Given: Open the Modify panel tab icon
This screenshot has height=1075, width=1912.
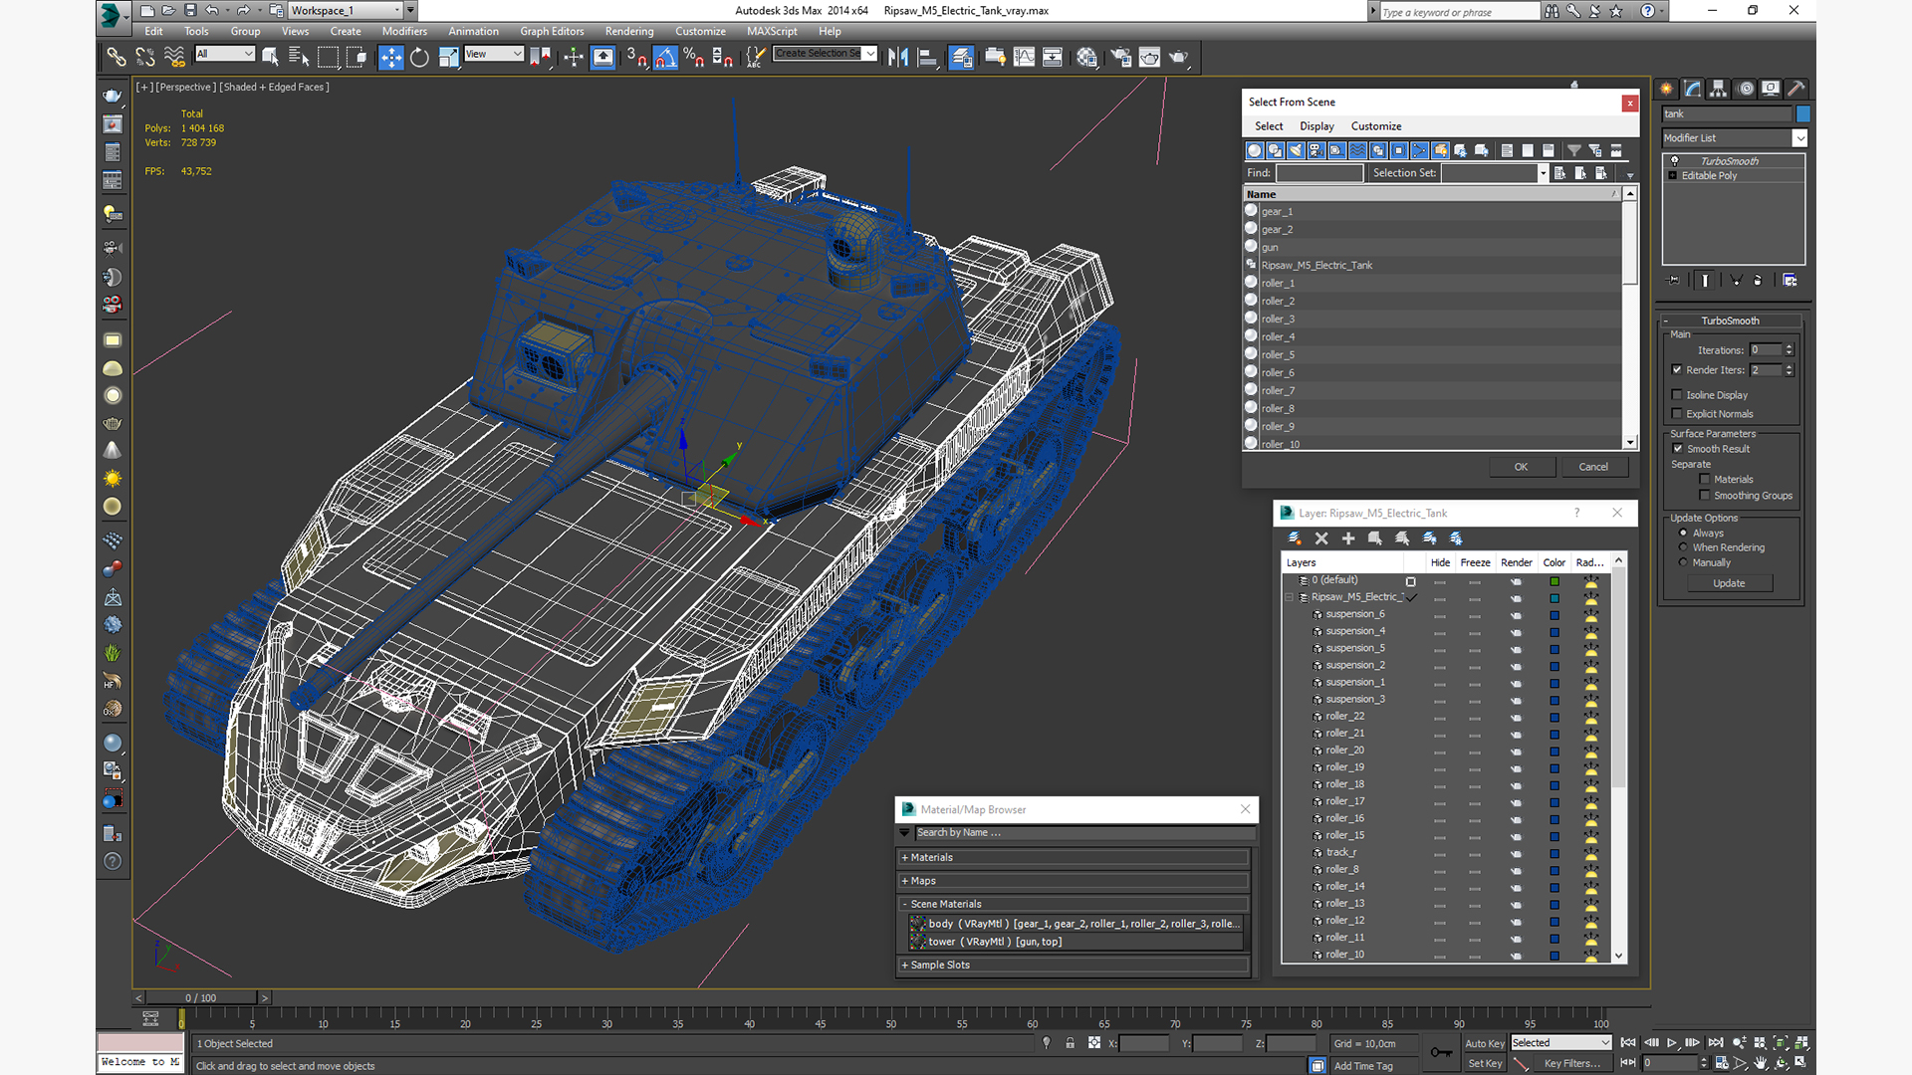Looking at the screenshot, I should (1693, 89).
